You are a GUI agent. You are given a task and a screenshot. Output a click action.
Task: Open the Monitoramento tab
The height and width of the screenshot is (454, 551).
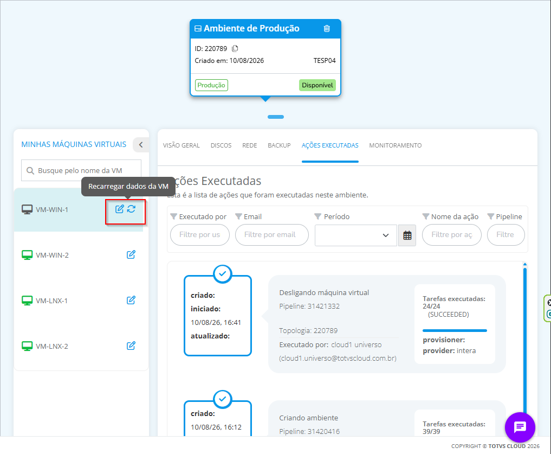tap(396, 145)
